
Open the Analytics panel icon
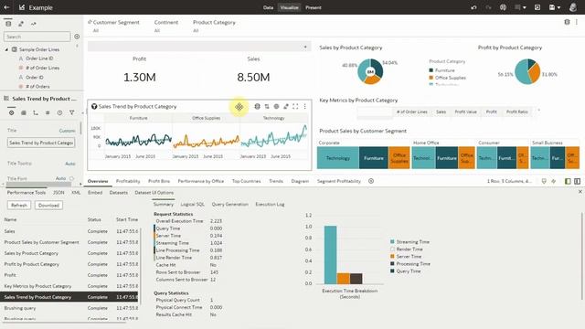[x=34, y=24]
